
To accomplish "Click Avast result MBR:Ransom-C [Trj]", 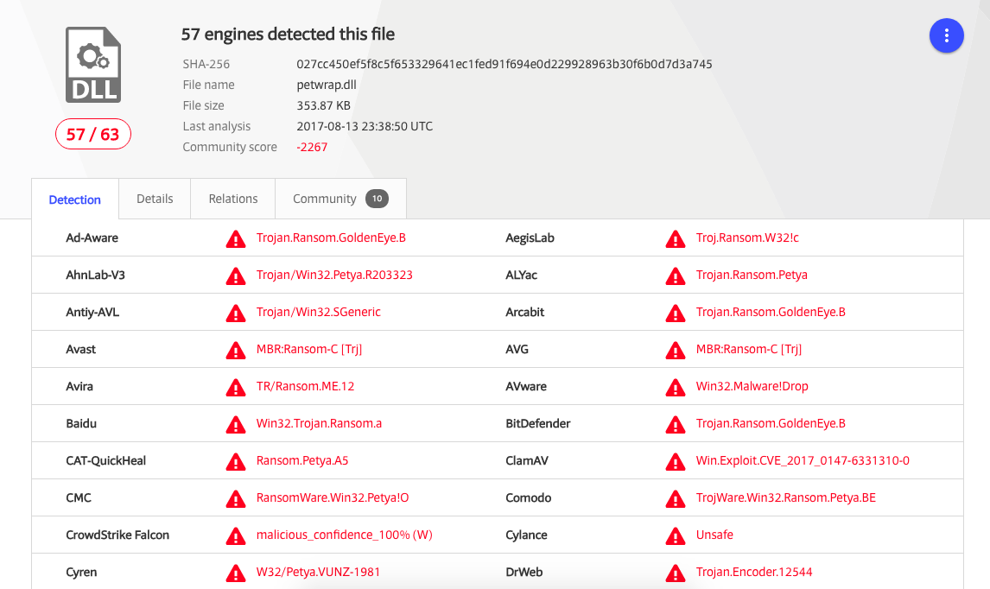I will (x=308, y=349).
